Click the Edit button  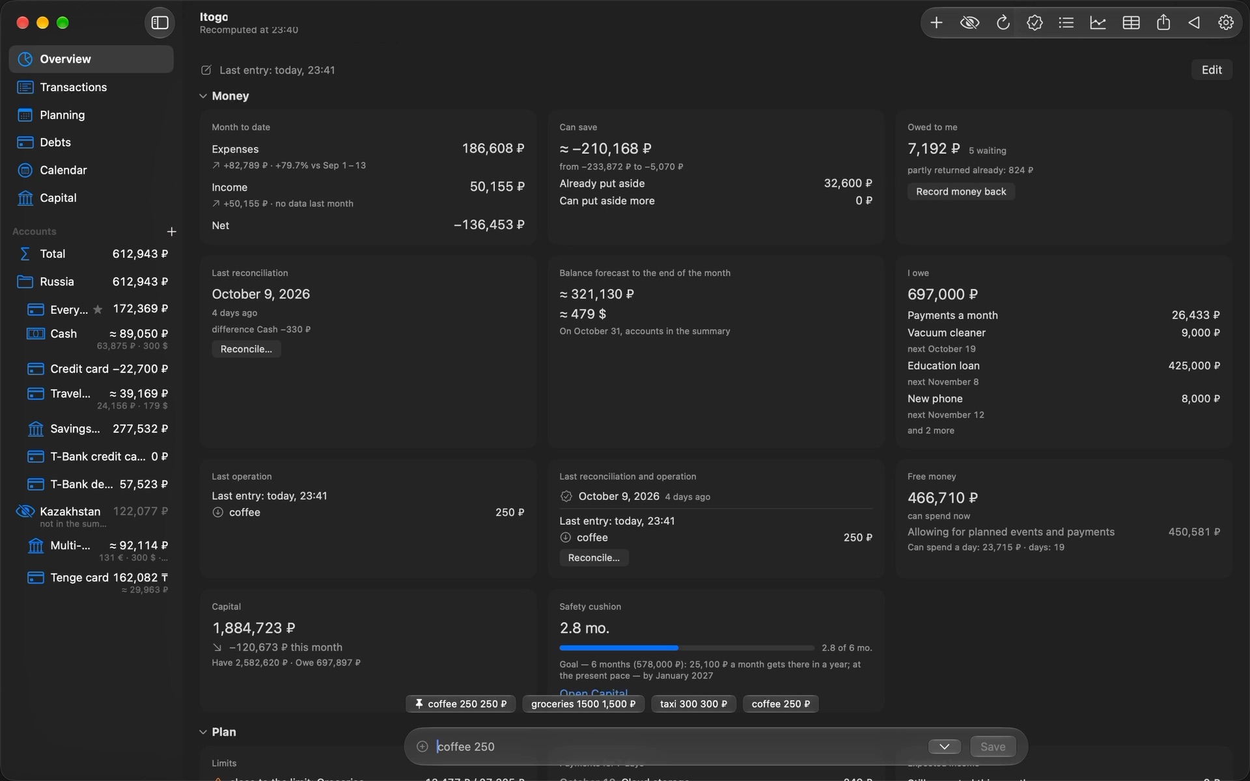tap(1212, 70)
